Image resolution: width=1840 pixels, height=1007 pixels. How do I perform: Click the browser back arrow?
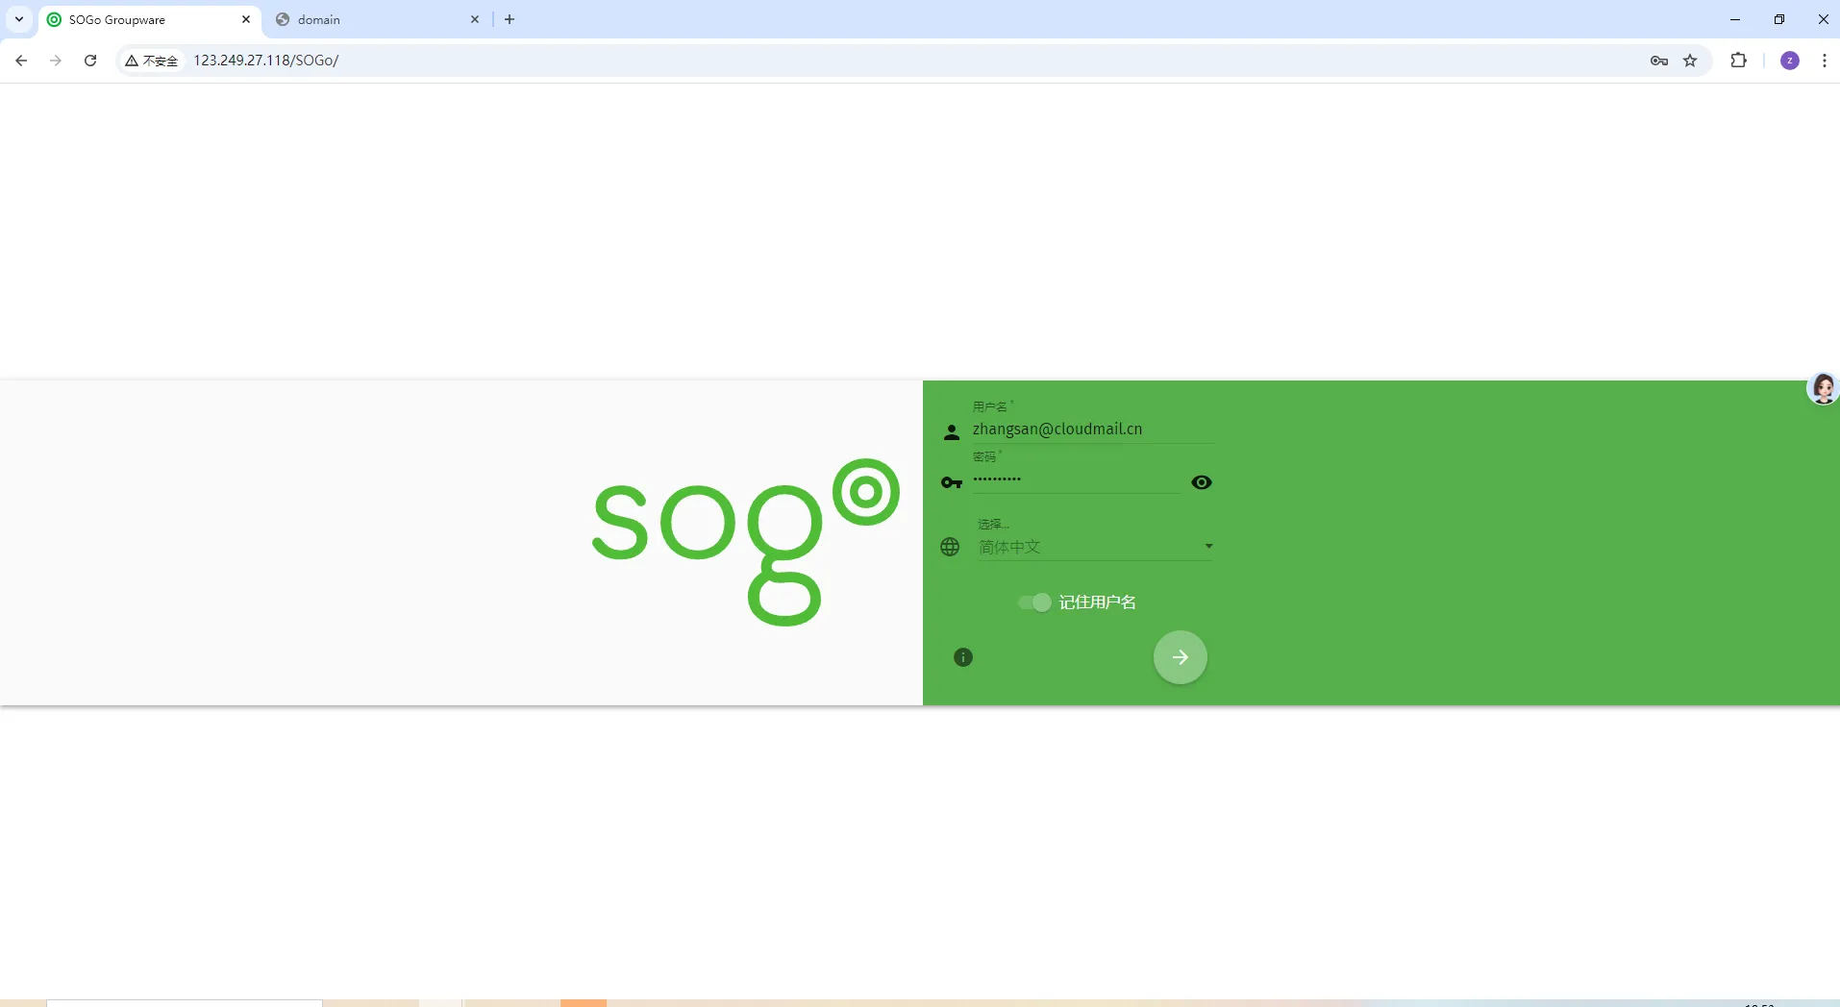21,61
